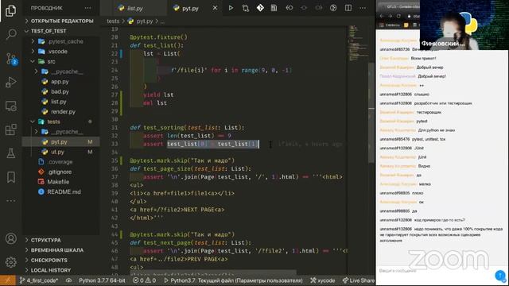Open the .coverage file

tap(61, 161)
